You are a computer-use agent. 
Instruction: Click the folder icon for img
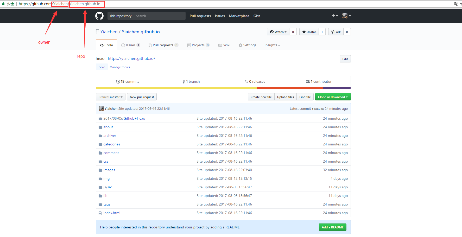(100, 179)
